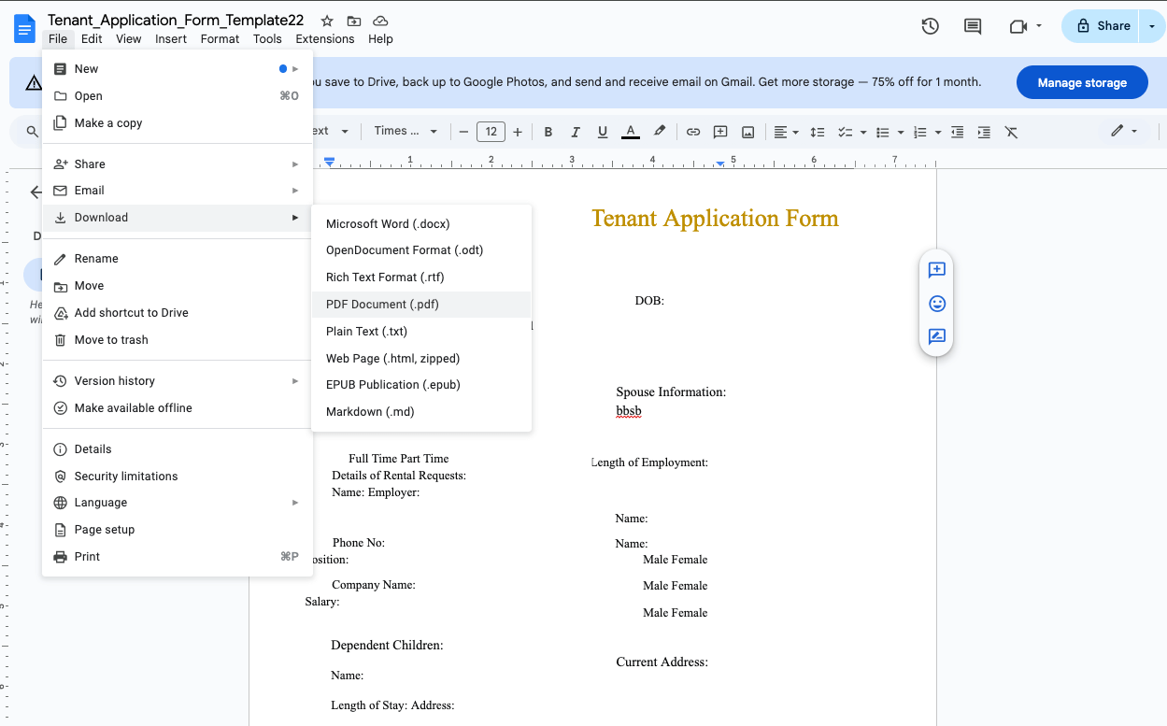Click the Manage storage button

click(1082, 83)
